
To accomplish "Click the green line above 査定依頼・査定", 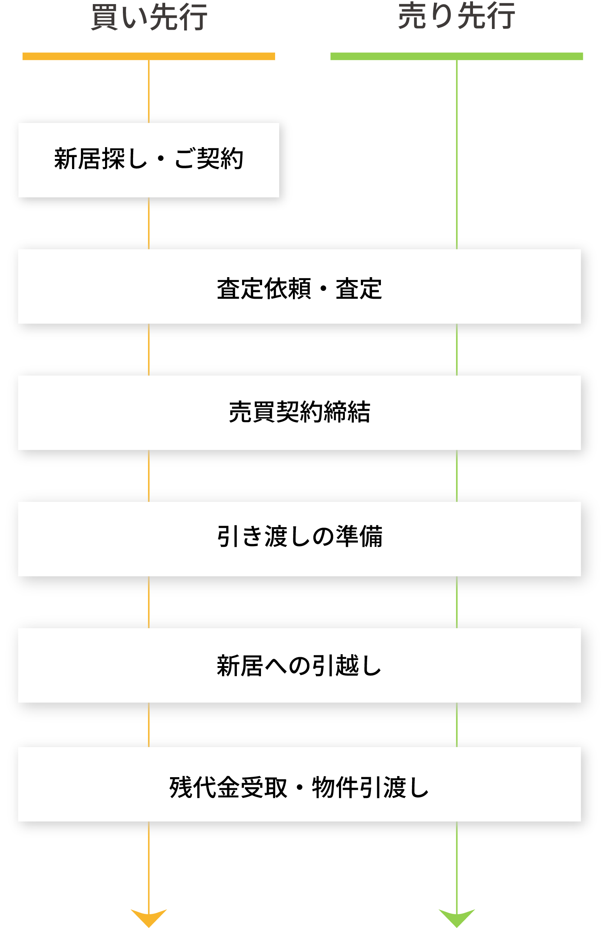I will click(457, 155).
